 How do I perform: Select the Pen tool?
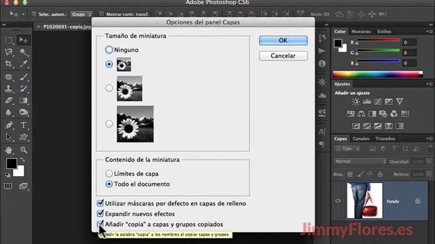click(9, 125)
